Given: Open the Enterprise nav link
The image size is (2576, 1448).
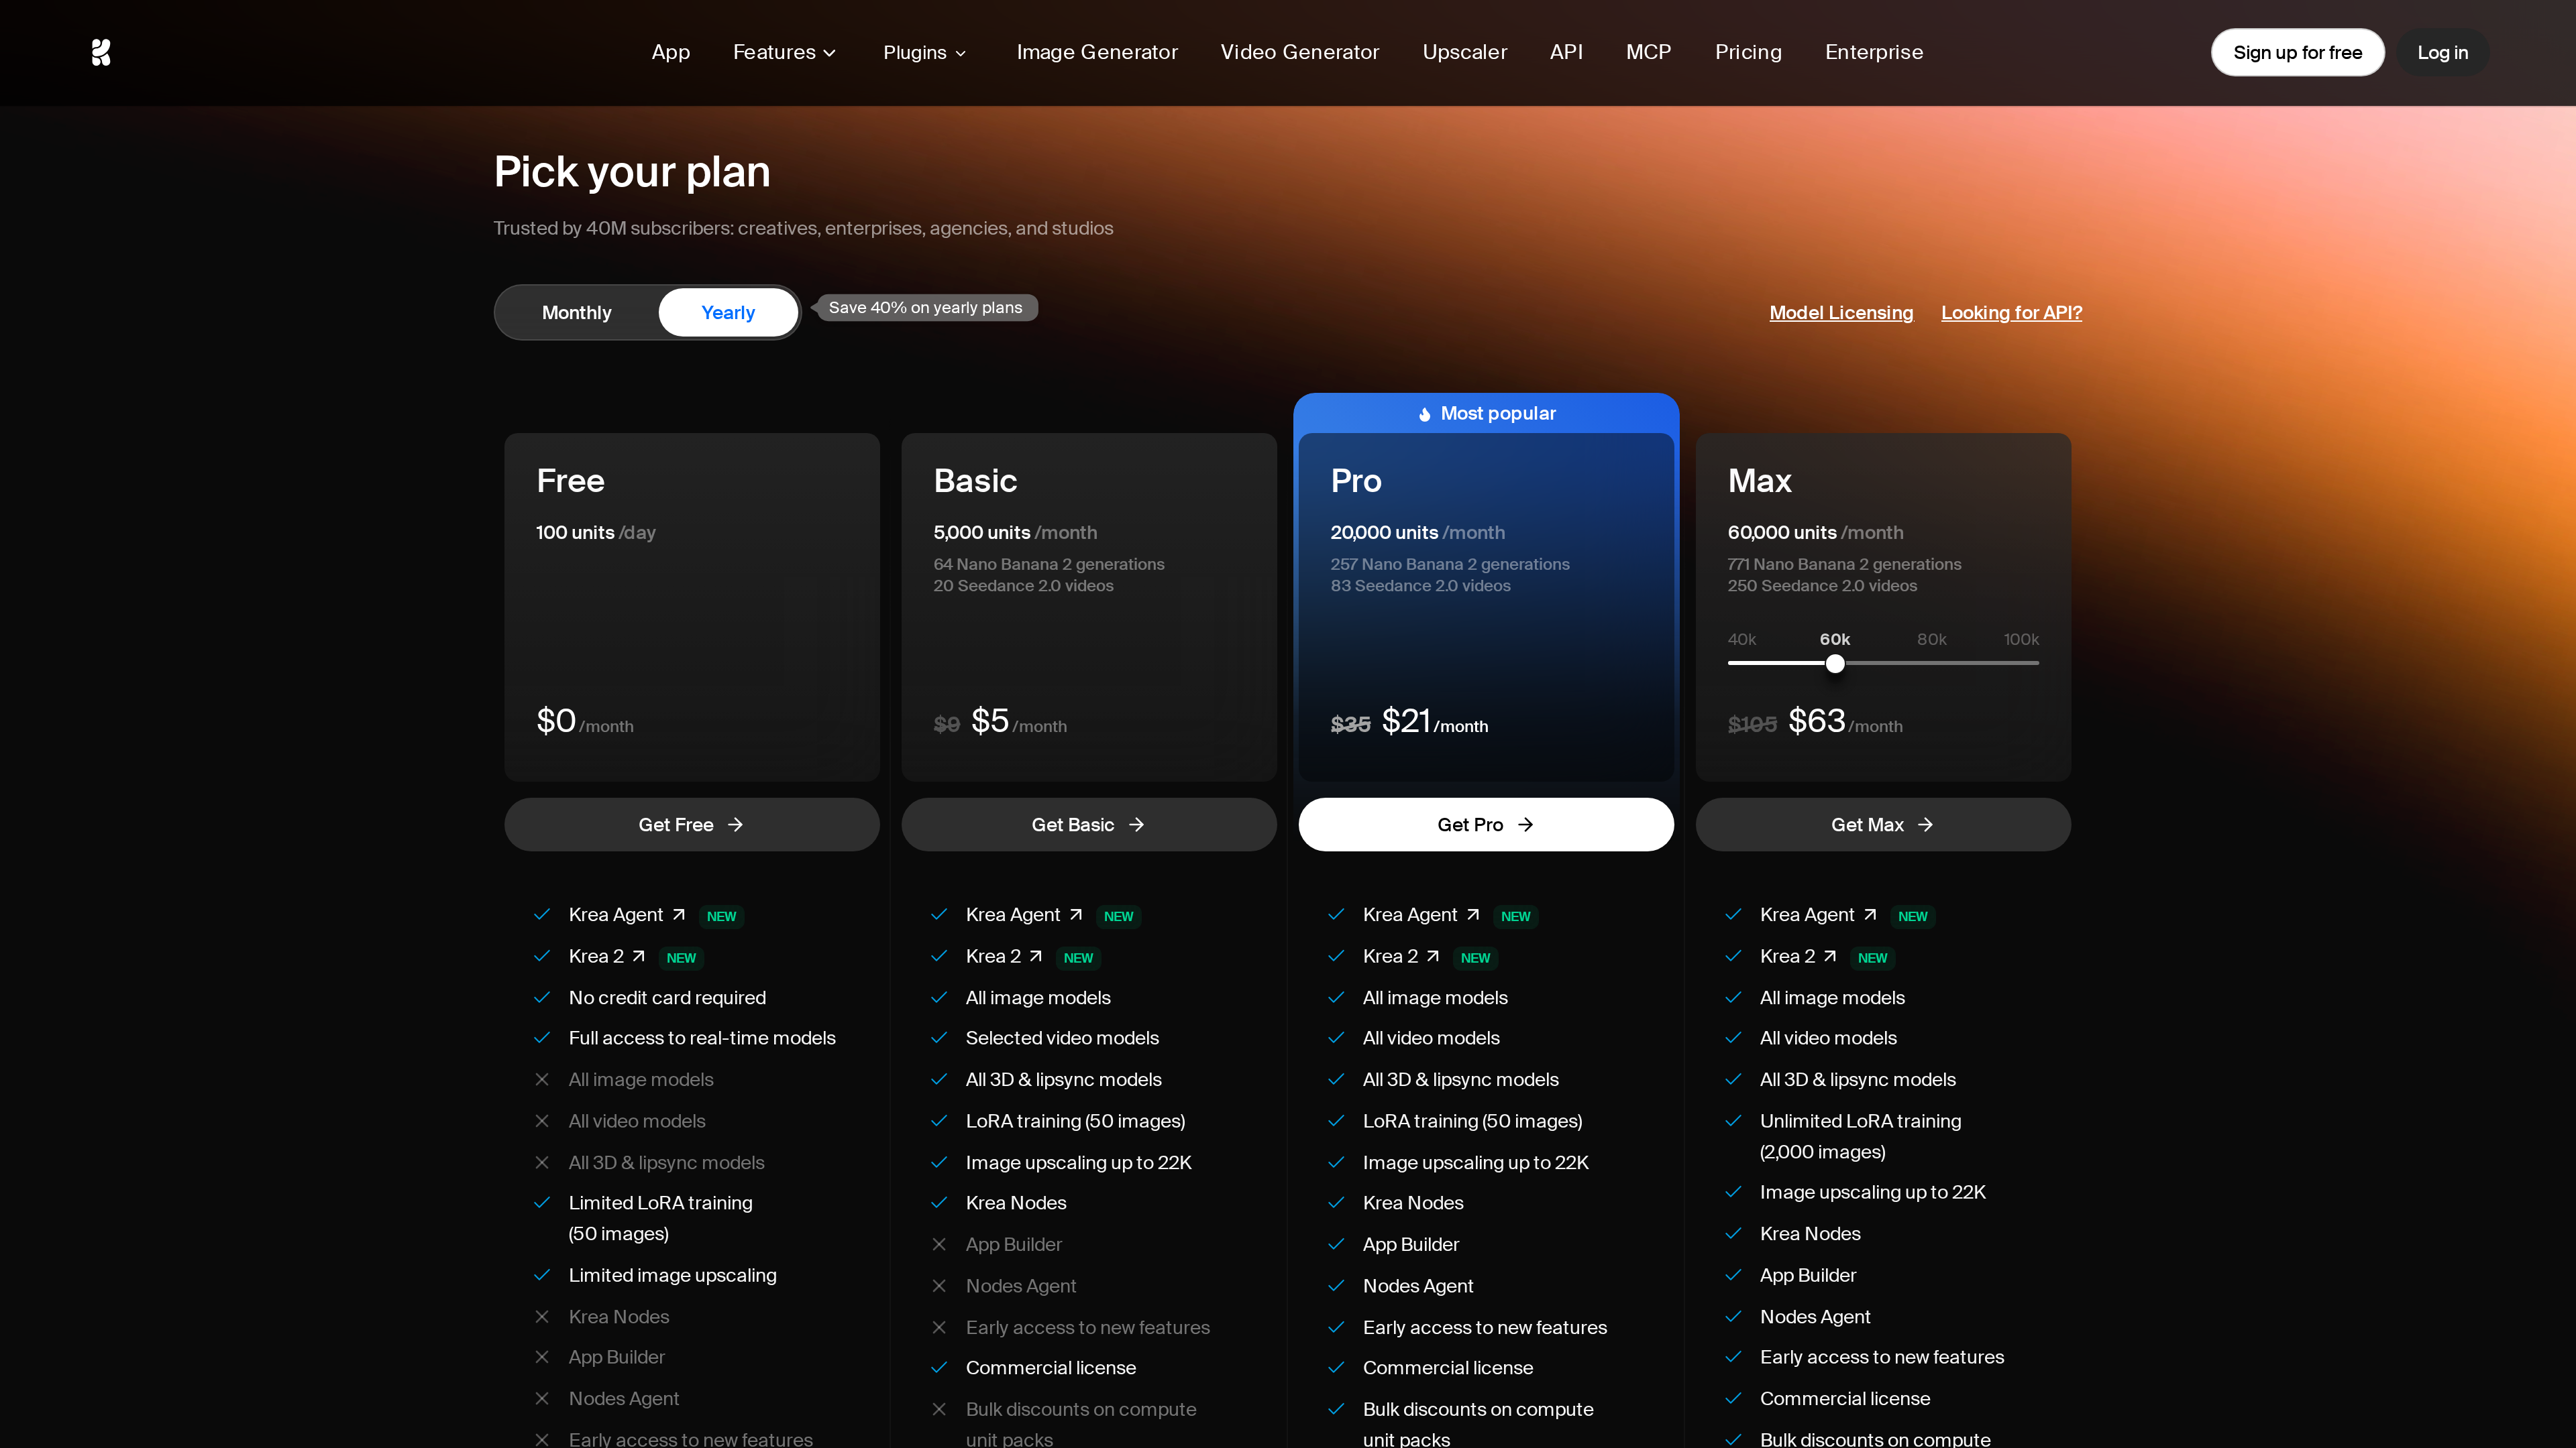Looking at the screenshot, I should pos(1874,52).
